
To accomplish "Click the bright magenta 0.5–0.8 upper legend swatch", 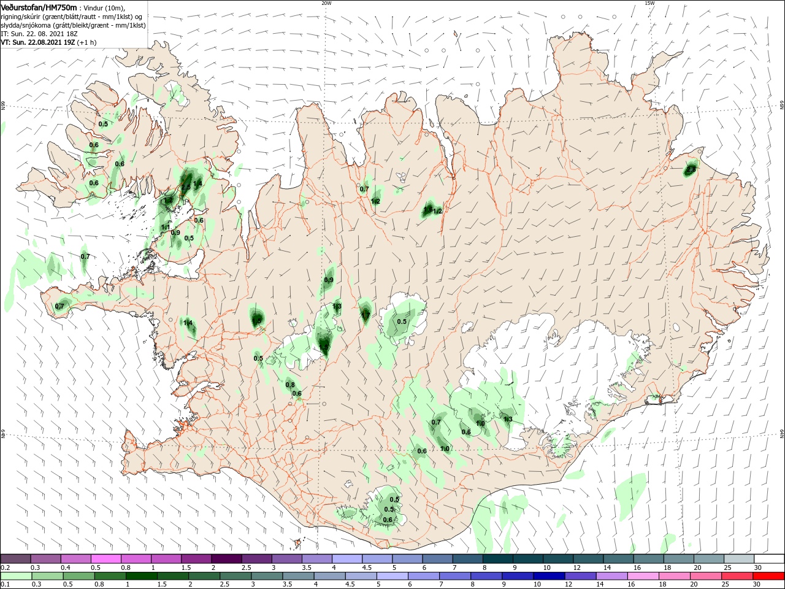I will coord(107,559).
